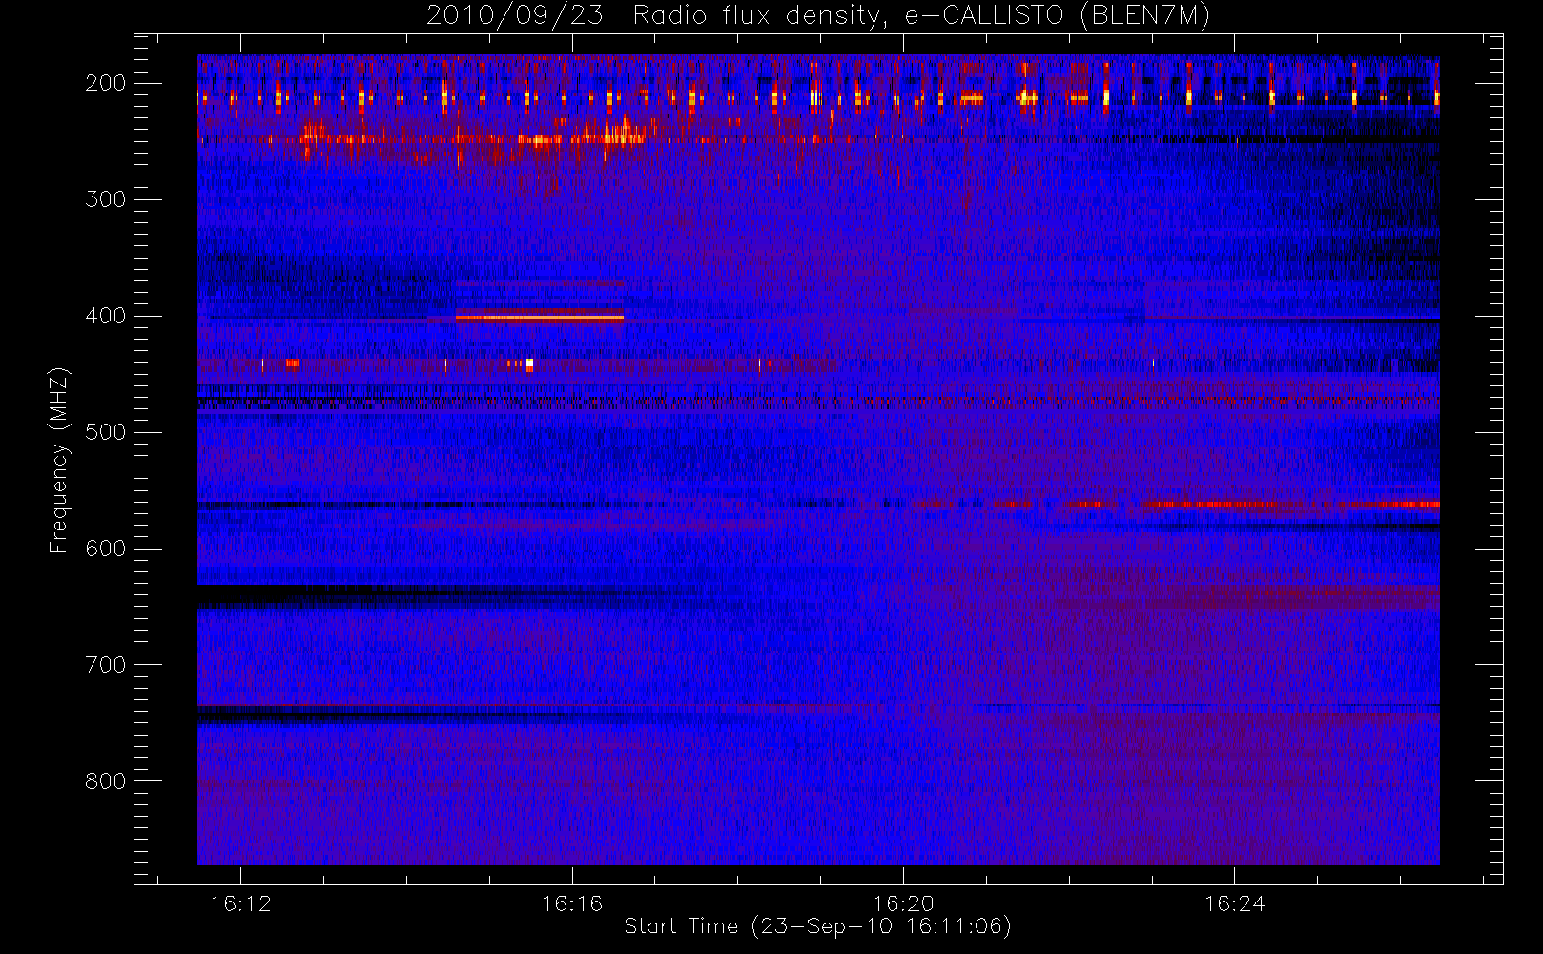Click the 'Frequency (MHz)' axis label
The height and width of the screenshot is (954, 1543).
pyautogui.click(x=59, y=460)
